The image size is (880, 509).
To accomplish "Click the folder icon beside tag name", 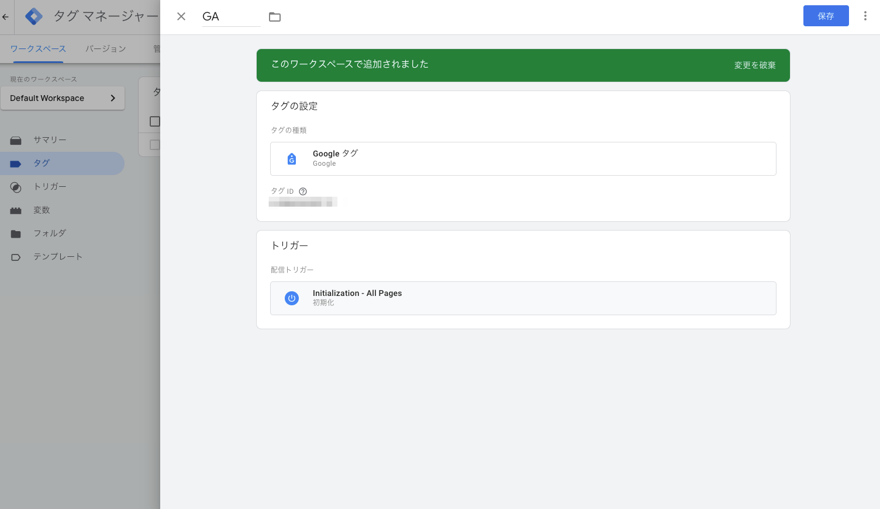I will tap(275, 17).
